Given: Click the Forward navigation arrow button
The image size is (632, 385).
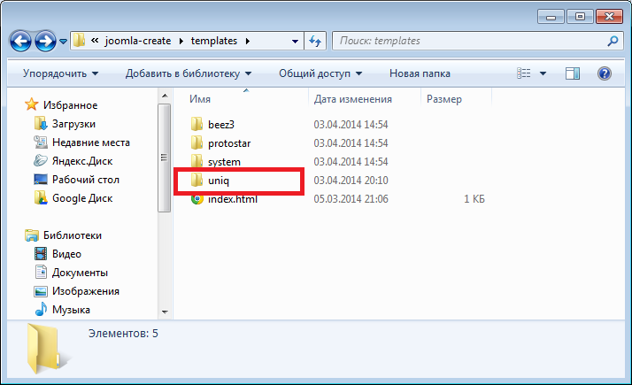Looking at the screenshot, I should click(46, 41).
